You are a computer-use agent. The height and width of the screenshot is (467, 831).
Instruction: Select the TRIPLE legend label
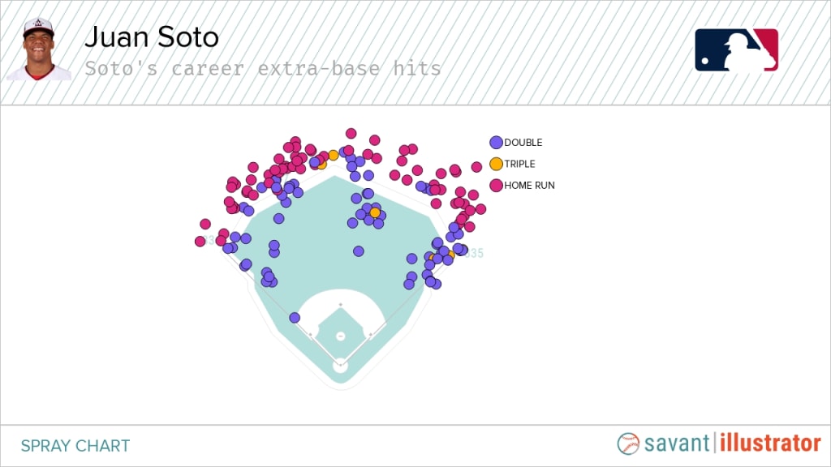(519, 164)
